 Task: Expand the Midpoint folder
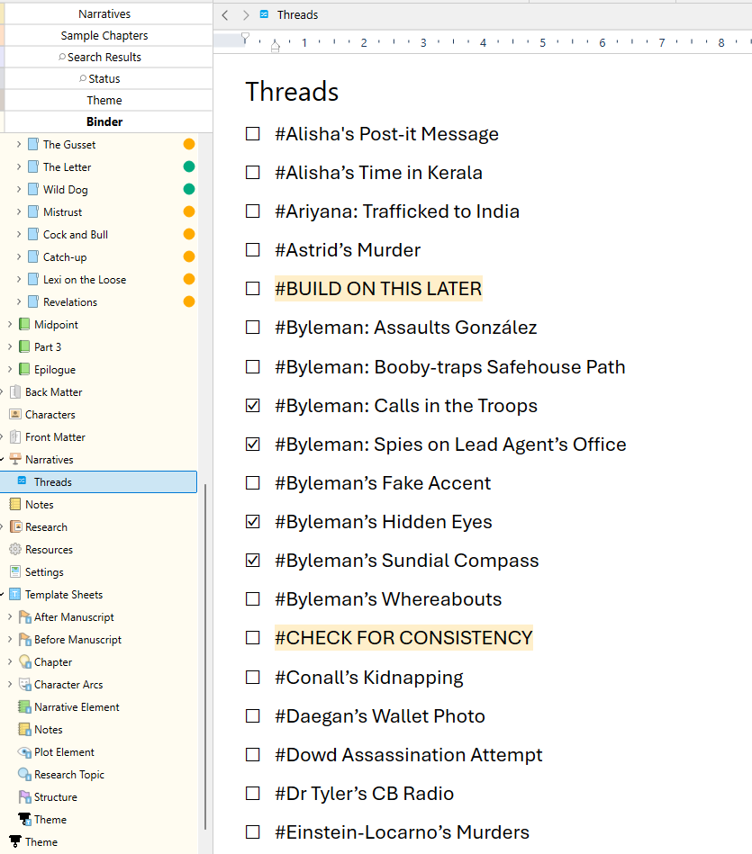pos(10,325)
